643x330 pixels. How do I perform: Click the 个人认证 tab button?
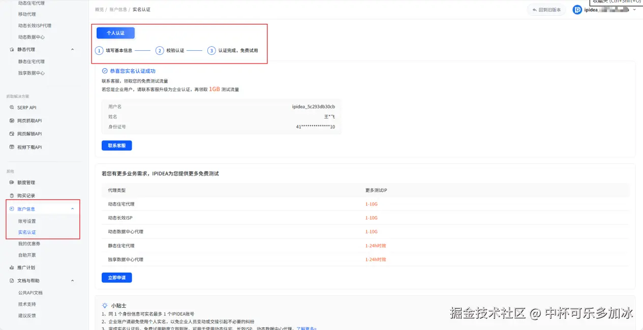click(x=115, y=33)
